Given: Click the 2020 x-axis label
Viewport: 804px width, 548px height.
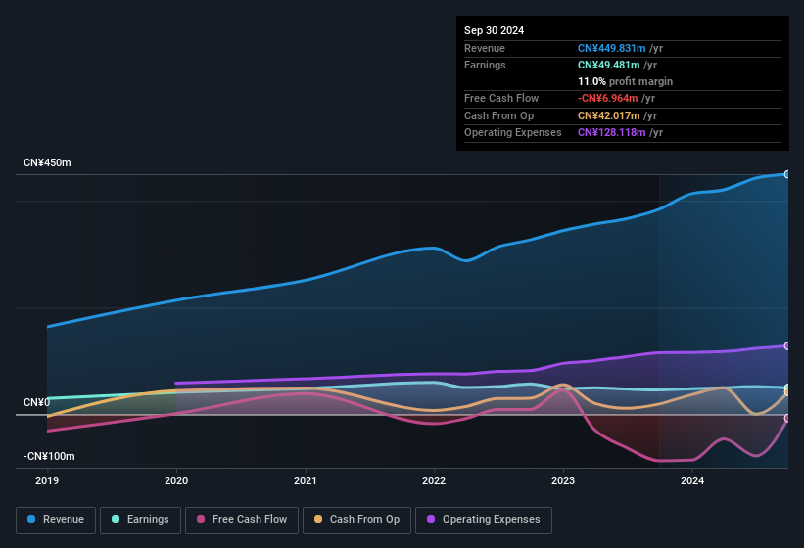Looking at the screenshot, I should point(176,480).
